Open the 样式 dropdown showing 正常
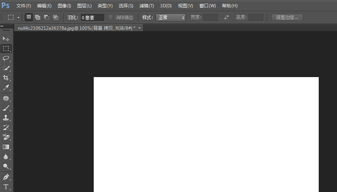This screenshot has height=192, width=337. [171, 17]
